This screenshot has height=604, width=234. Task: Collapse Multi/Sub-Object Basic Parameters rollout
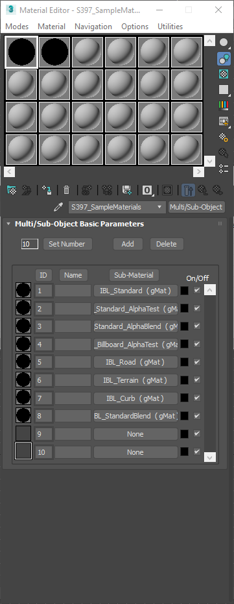[x=8, y=224]
